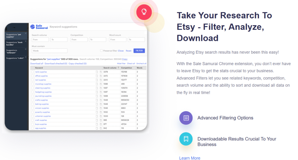The image size is (298, 160).
Task: Click the Check all link
Action: [x=131, y=64]
